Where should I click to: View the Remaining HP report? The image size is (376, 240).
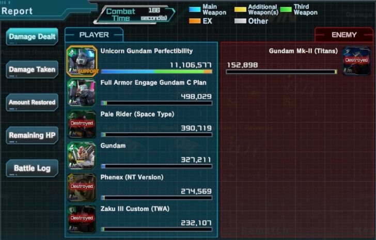click(32, 135)
